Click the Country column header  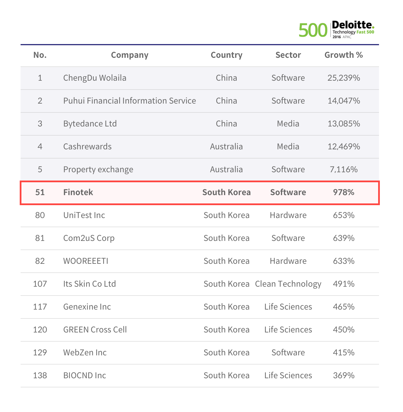coord(227,55)
